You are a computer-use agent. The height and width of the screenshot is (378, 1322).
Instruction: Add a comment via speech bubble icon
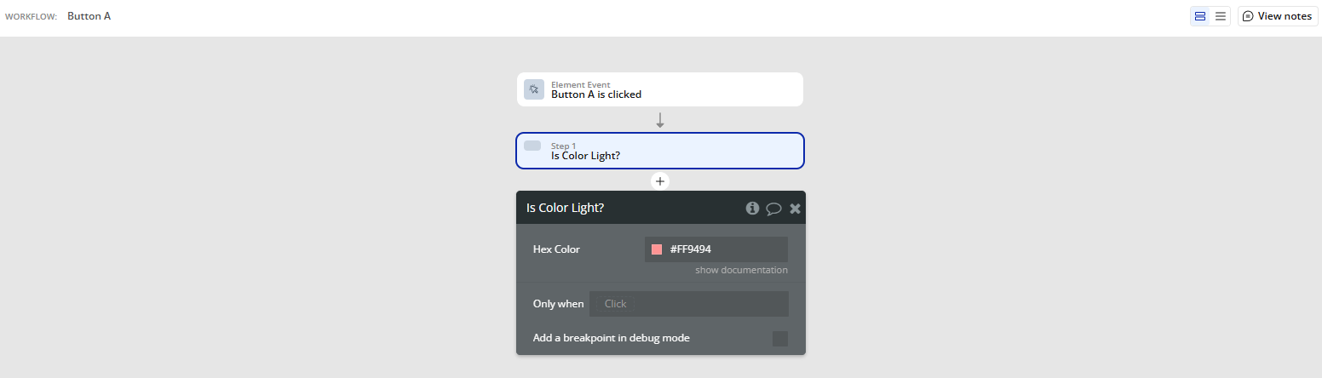point(773,209)
